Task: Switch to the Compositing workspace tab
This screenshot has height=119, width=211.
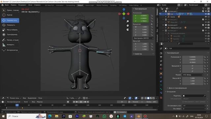Action: 71,5
